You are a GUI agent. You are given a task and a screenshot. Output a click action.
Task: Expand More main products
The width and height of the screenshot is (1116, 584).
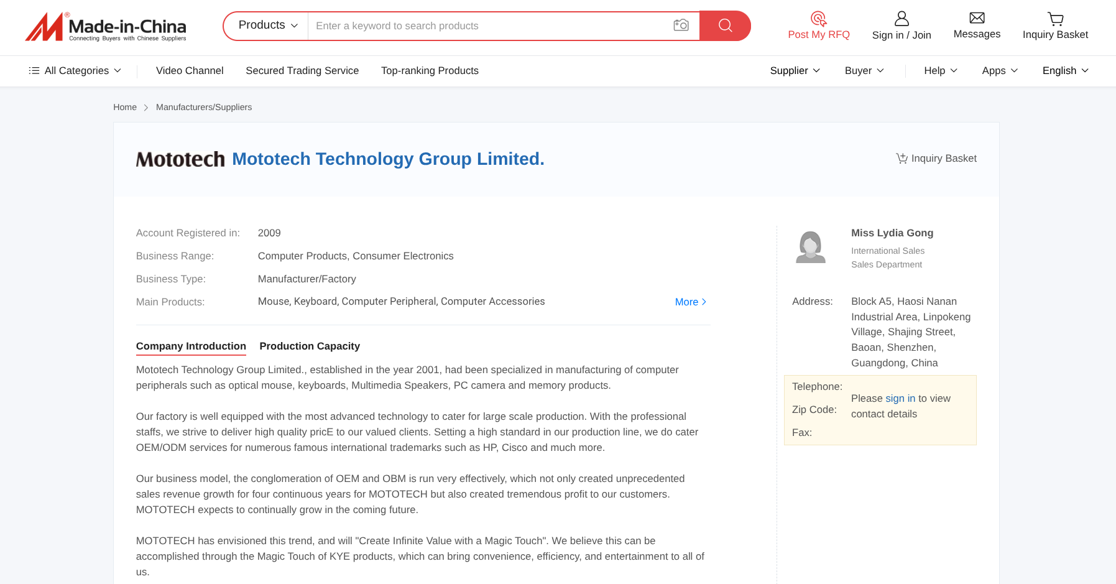[x=691, y=302]
